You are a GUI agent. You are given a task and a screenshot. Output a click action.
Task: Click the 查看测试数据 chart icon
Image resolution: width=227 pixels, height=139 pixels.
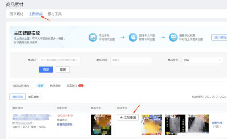[173, 37]
